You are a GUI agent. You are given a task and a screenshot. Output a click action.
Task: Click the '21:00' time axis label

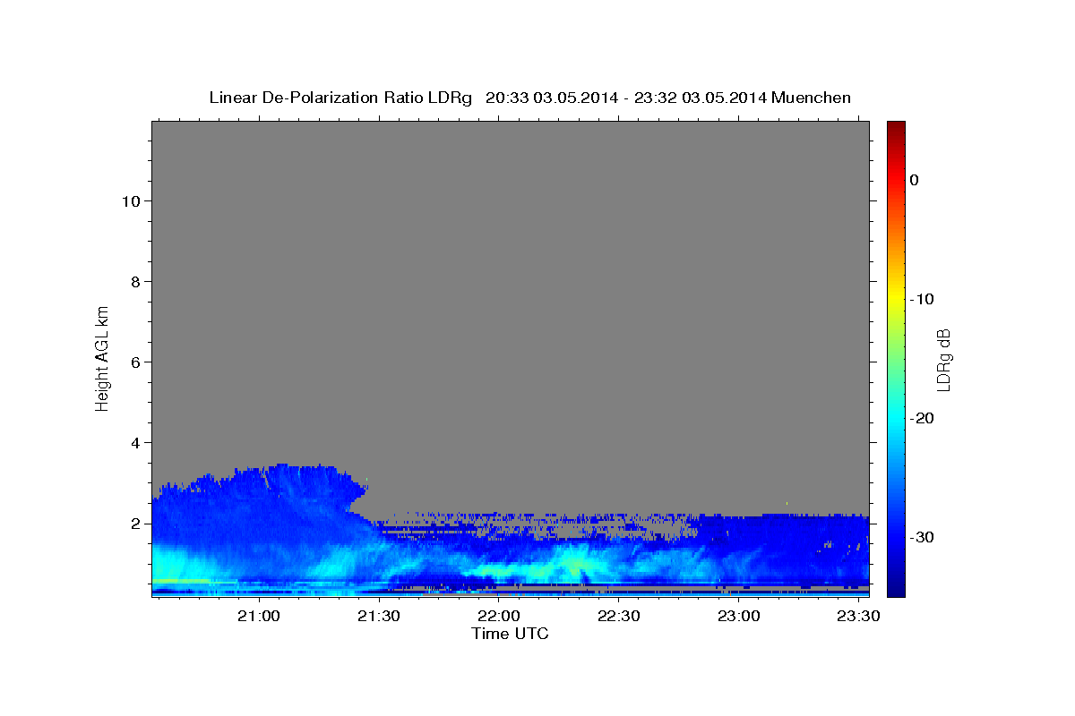pos(259,616)
